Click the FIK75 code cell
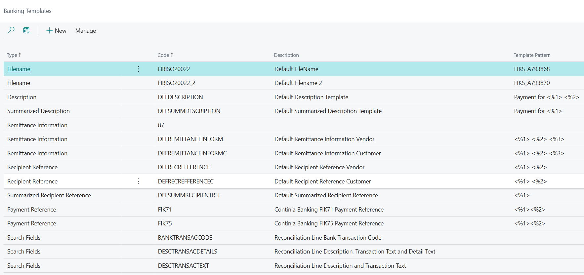The width and height of the screenshot is (584, 275). [x=165, y=223]
